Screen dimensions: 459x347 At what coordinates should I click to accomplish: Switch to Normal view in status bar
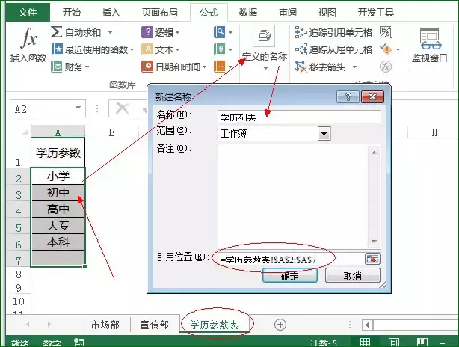(x=365, y=342)
